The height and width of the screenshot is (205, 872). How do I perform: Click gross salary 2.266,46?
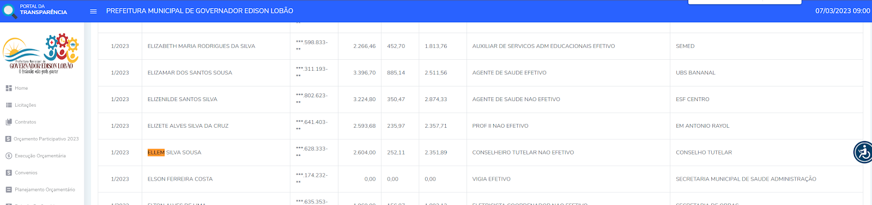[364, 46]
